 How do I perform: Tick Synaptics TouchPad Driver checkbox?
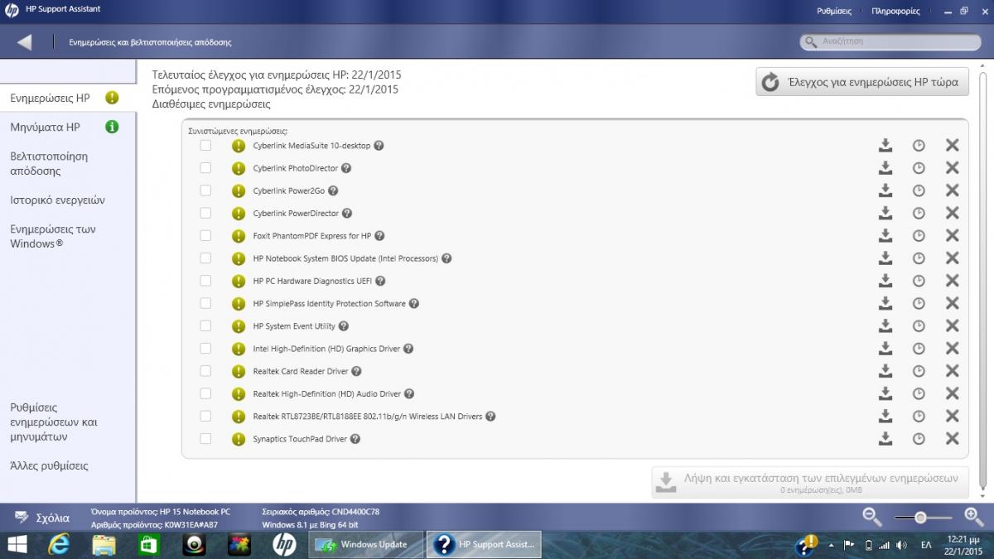pyautogui.click(x=205, y=439)
